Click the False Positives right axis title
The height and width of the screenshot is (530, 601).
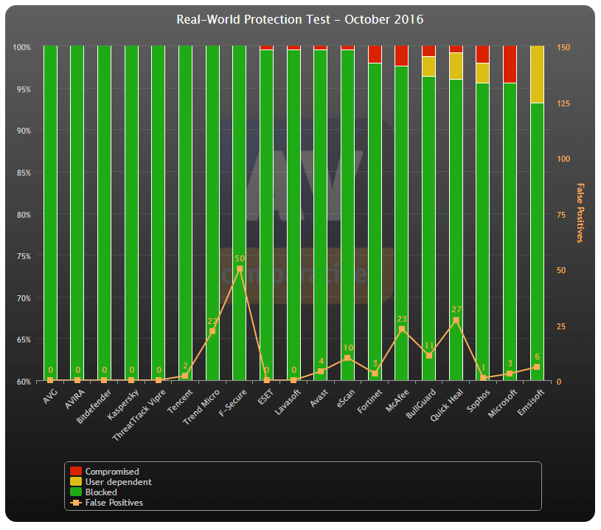(580, 213)
